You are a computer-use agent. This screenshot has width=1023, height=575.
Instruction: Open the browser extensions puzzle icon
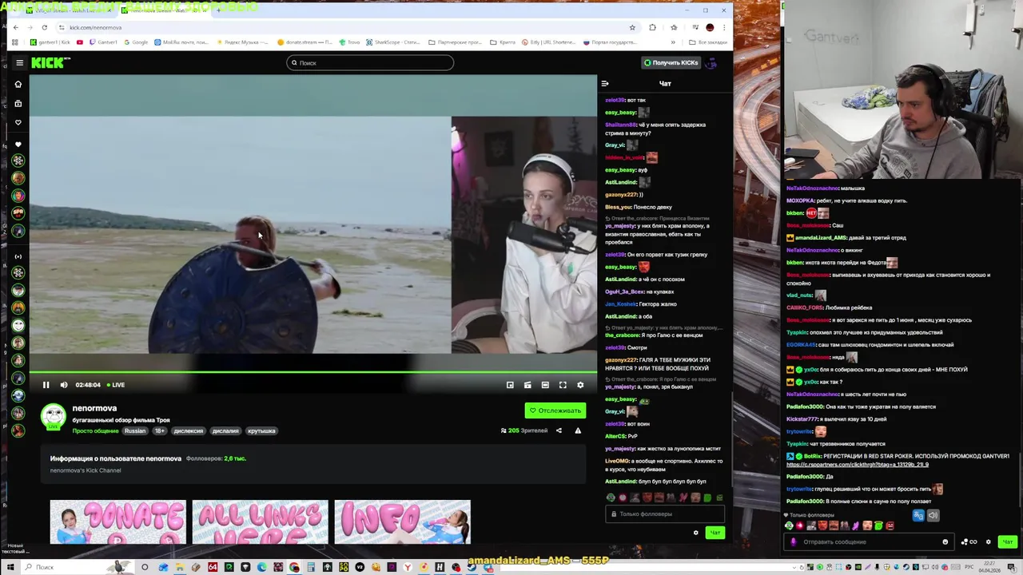pyautogui.click(x=653, y=27)
